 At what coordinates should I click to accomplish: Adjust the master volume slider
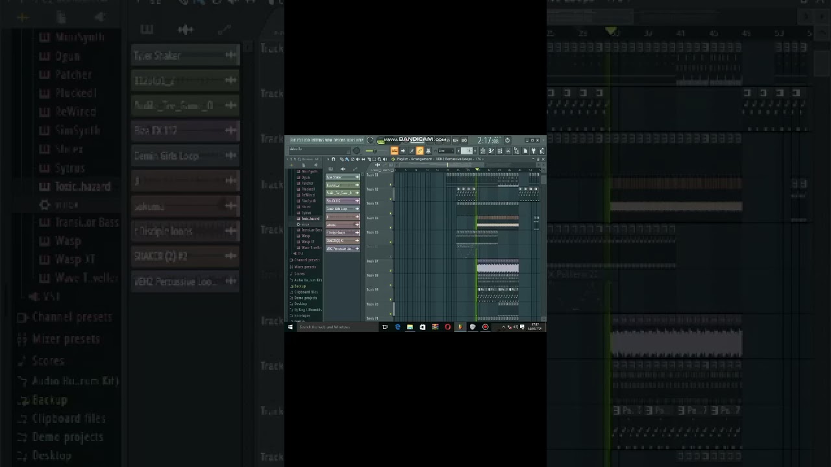(x=376, y=150)
